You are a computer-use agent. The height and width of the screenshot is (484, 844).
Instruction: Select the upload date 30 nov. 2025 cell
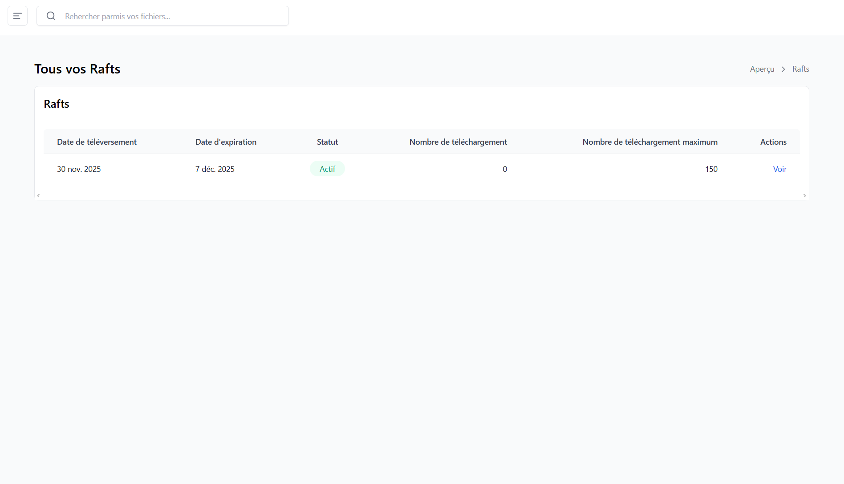(79, 169)
